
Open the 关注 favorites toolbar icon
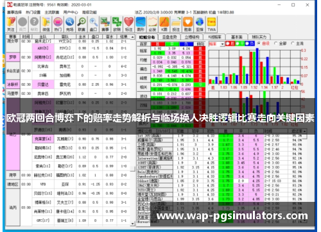point(11,24)
